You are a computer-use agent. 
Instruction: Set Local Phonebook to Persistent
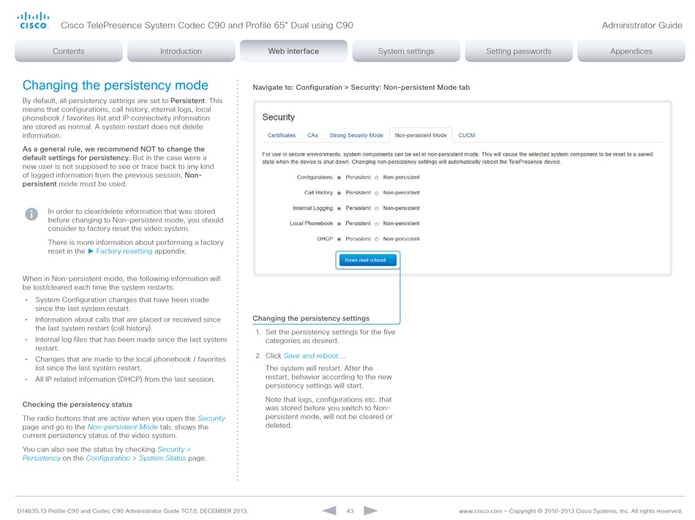pos(339,224)
